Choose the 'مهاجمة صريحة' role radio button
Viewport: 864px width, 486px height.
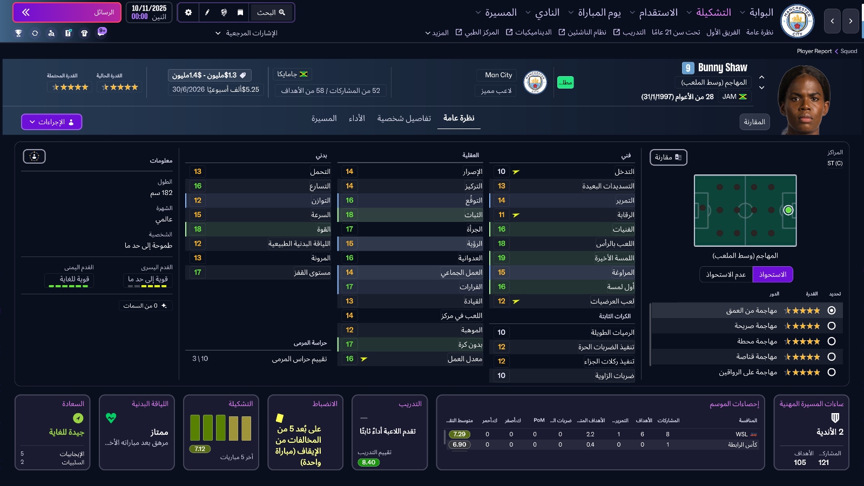pyautogui.click(x=832, y=326)
